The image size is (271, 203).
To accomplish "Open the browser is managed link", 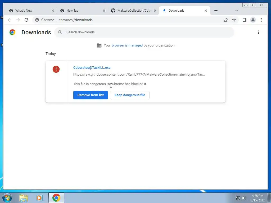I will click(127, 45).
